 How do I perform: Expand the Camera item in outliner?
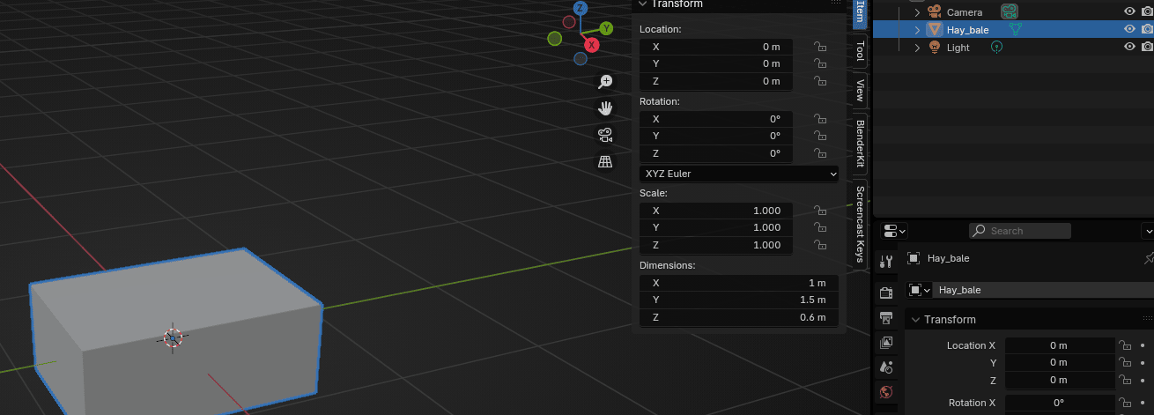[x=917, y=12]
